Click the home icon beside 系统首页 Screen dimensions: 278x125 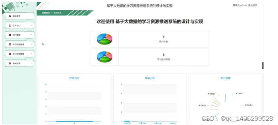(x=10, y=16)
